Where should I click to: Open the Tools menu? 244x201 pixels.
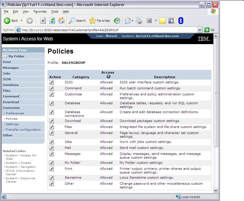pos(55,11)
